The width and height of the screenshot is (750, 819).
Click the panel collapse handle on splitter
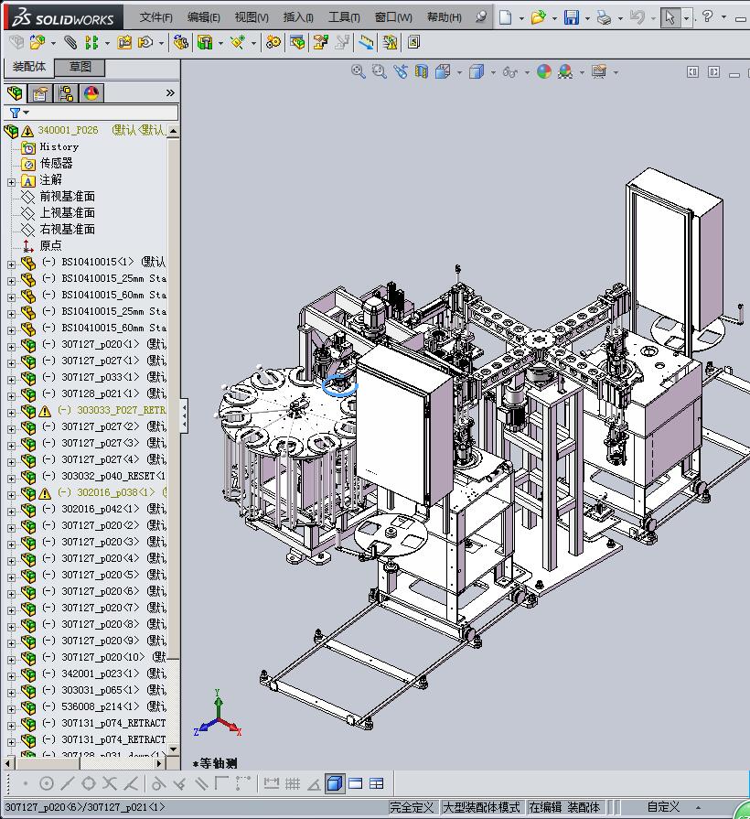click(x=184, y=415)
